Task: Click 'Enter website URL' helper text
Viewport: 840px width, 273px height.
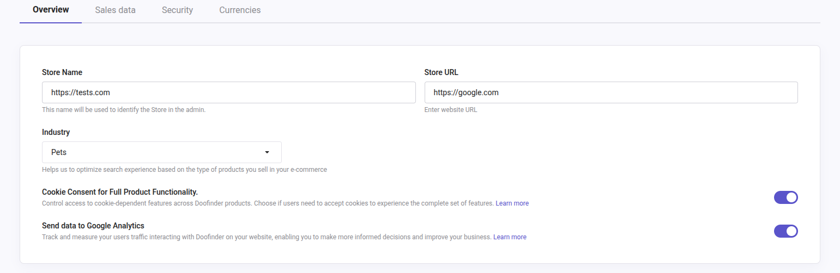Action: click(x=451, y=110)
